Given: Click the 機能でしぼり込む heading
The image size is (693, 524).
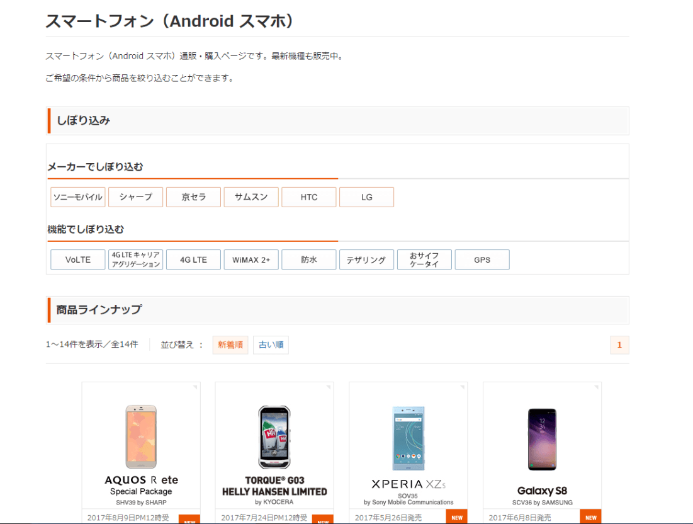Looking at the screenshot, I should (x=86, y=229).
